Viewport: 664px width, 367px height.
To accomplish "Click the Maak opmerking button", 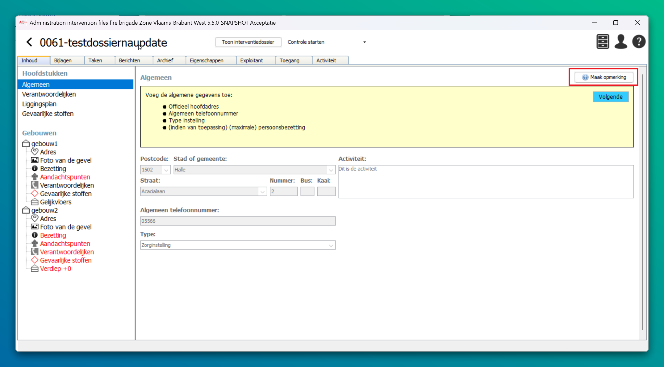I will pyautogui.click(x=604, y=77).
